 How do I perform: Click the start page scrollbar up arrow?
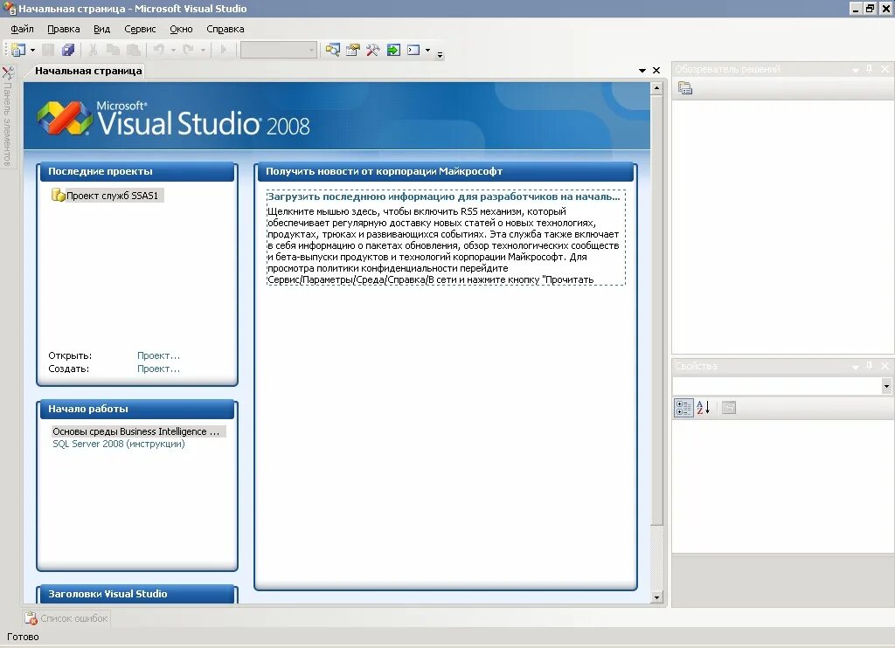[x=656, y=88]
